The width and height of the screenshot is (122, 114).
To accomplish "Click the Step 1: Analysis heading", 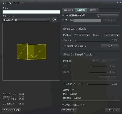I will [75, 29].
